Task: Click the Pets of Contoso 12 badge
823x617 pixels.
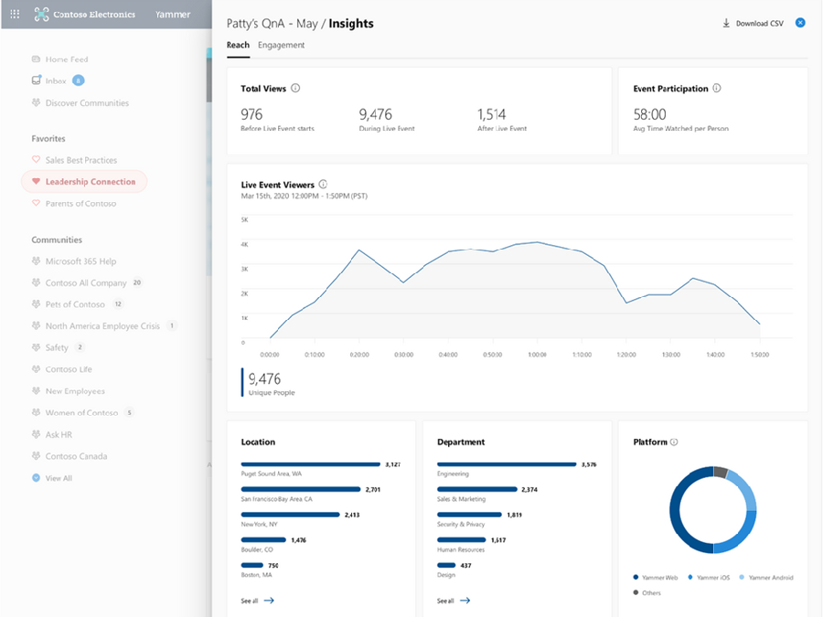Action: (x=118, y=303)
